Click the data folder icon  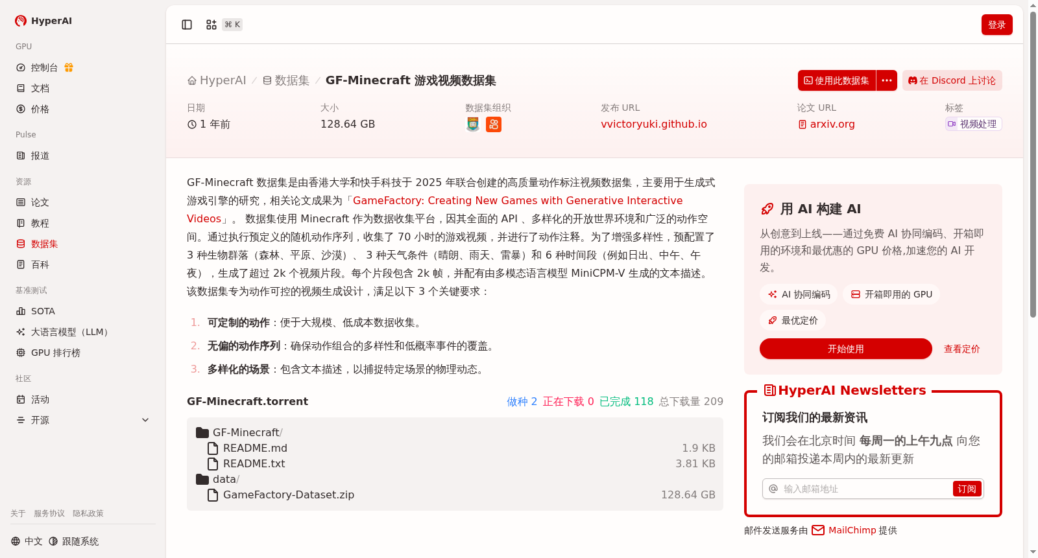tap(202, 480)
